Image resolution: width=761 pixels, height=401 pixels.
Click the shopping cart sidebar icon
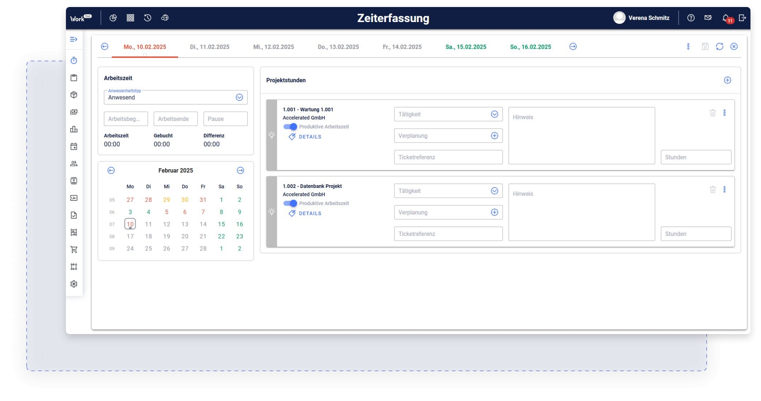74,250
